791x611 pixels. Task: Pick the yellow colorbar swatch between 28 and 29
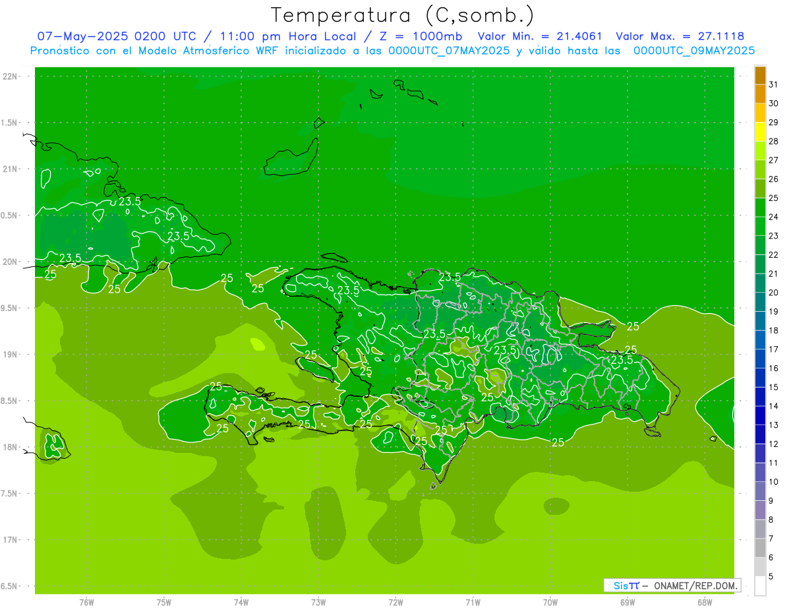[760, 132]
